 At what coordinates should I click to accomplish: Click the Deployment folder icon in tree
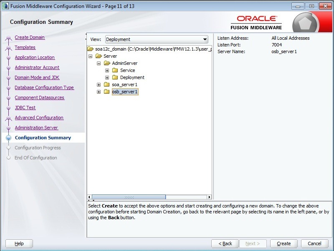[x=115, y=77]
